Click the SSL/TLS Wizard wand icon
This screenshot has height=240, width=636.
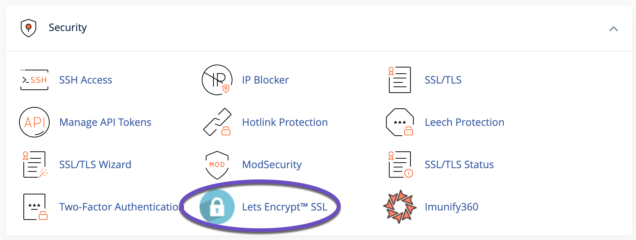34,165
